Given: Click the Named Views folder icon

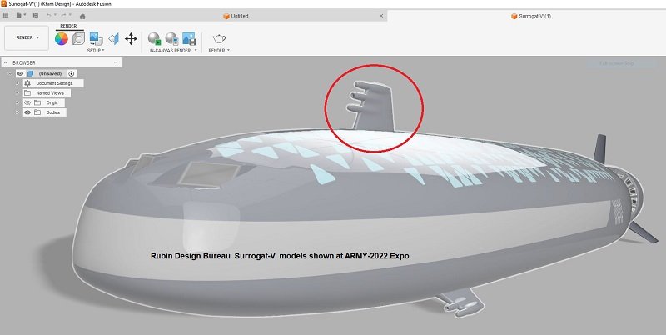Looking at the screenshot, I should (27, 92).
